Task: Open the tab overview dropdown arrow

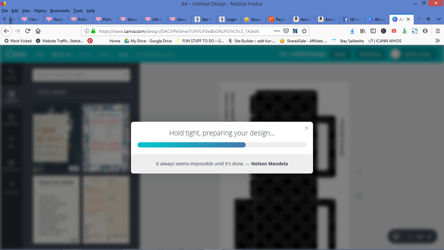Action: click(439, 19)
